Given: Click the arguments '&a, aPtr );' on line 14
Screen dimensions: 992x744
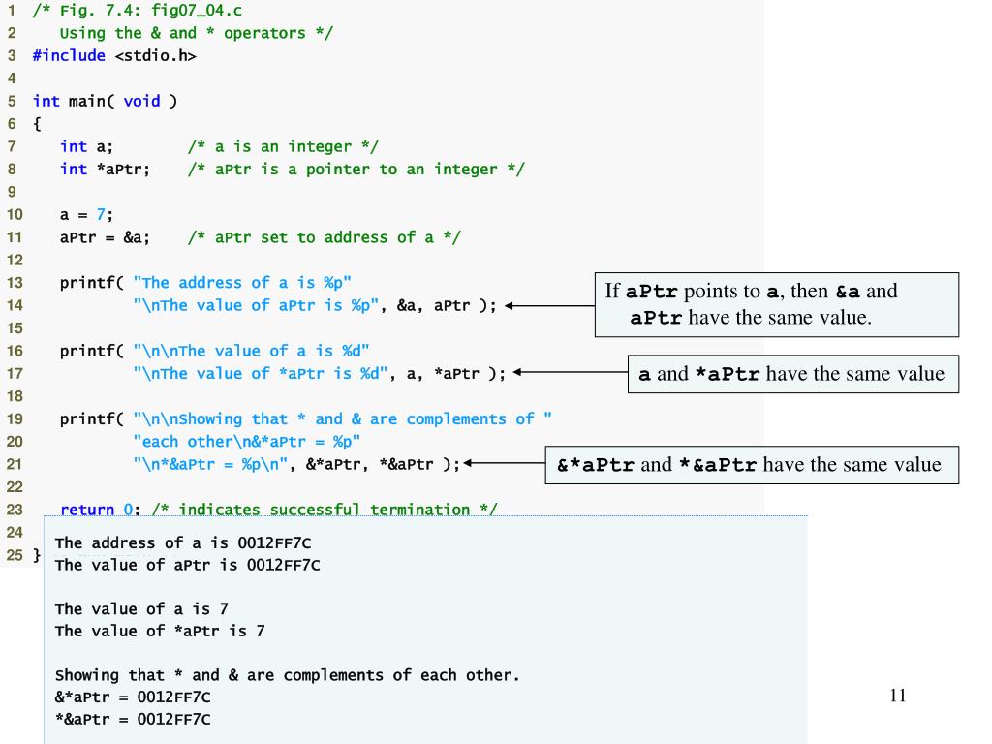Looking at the screenshot, I should (447, 305).
